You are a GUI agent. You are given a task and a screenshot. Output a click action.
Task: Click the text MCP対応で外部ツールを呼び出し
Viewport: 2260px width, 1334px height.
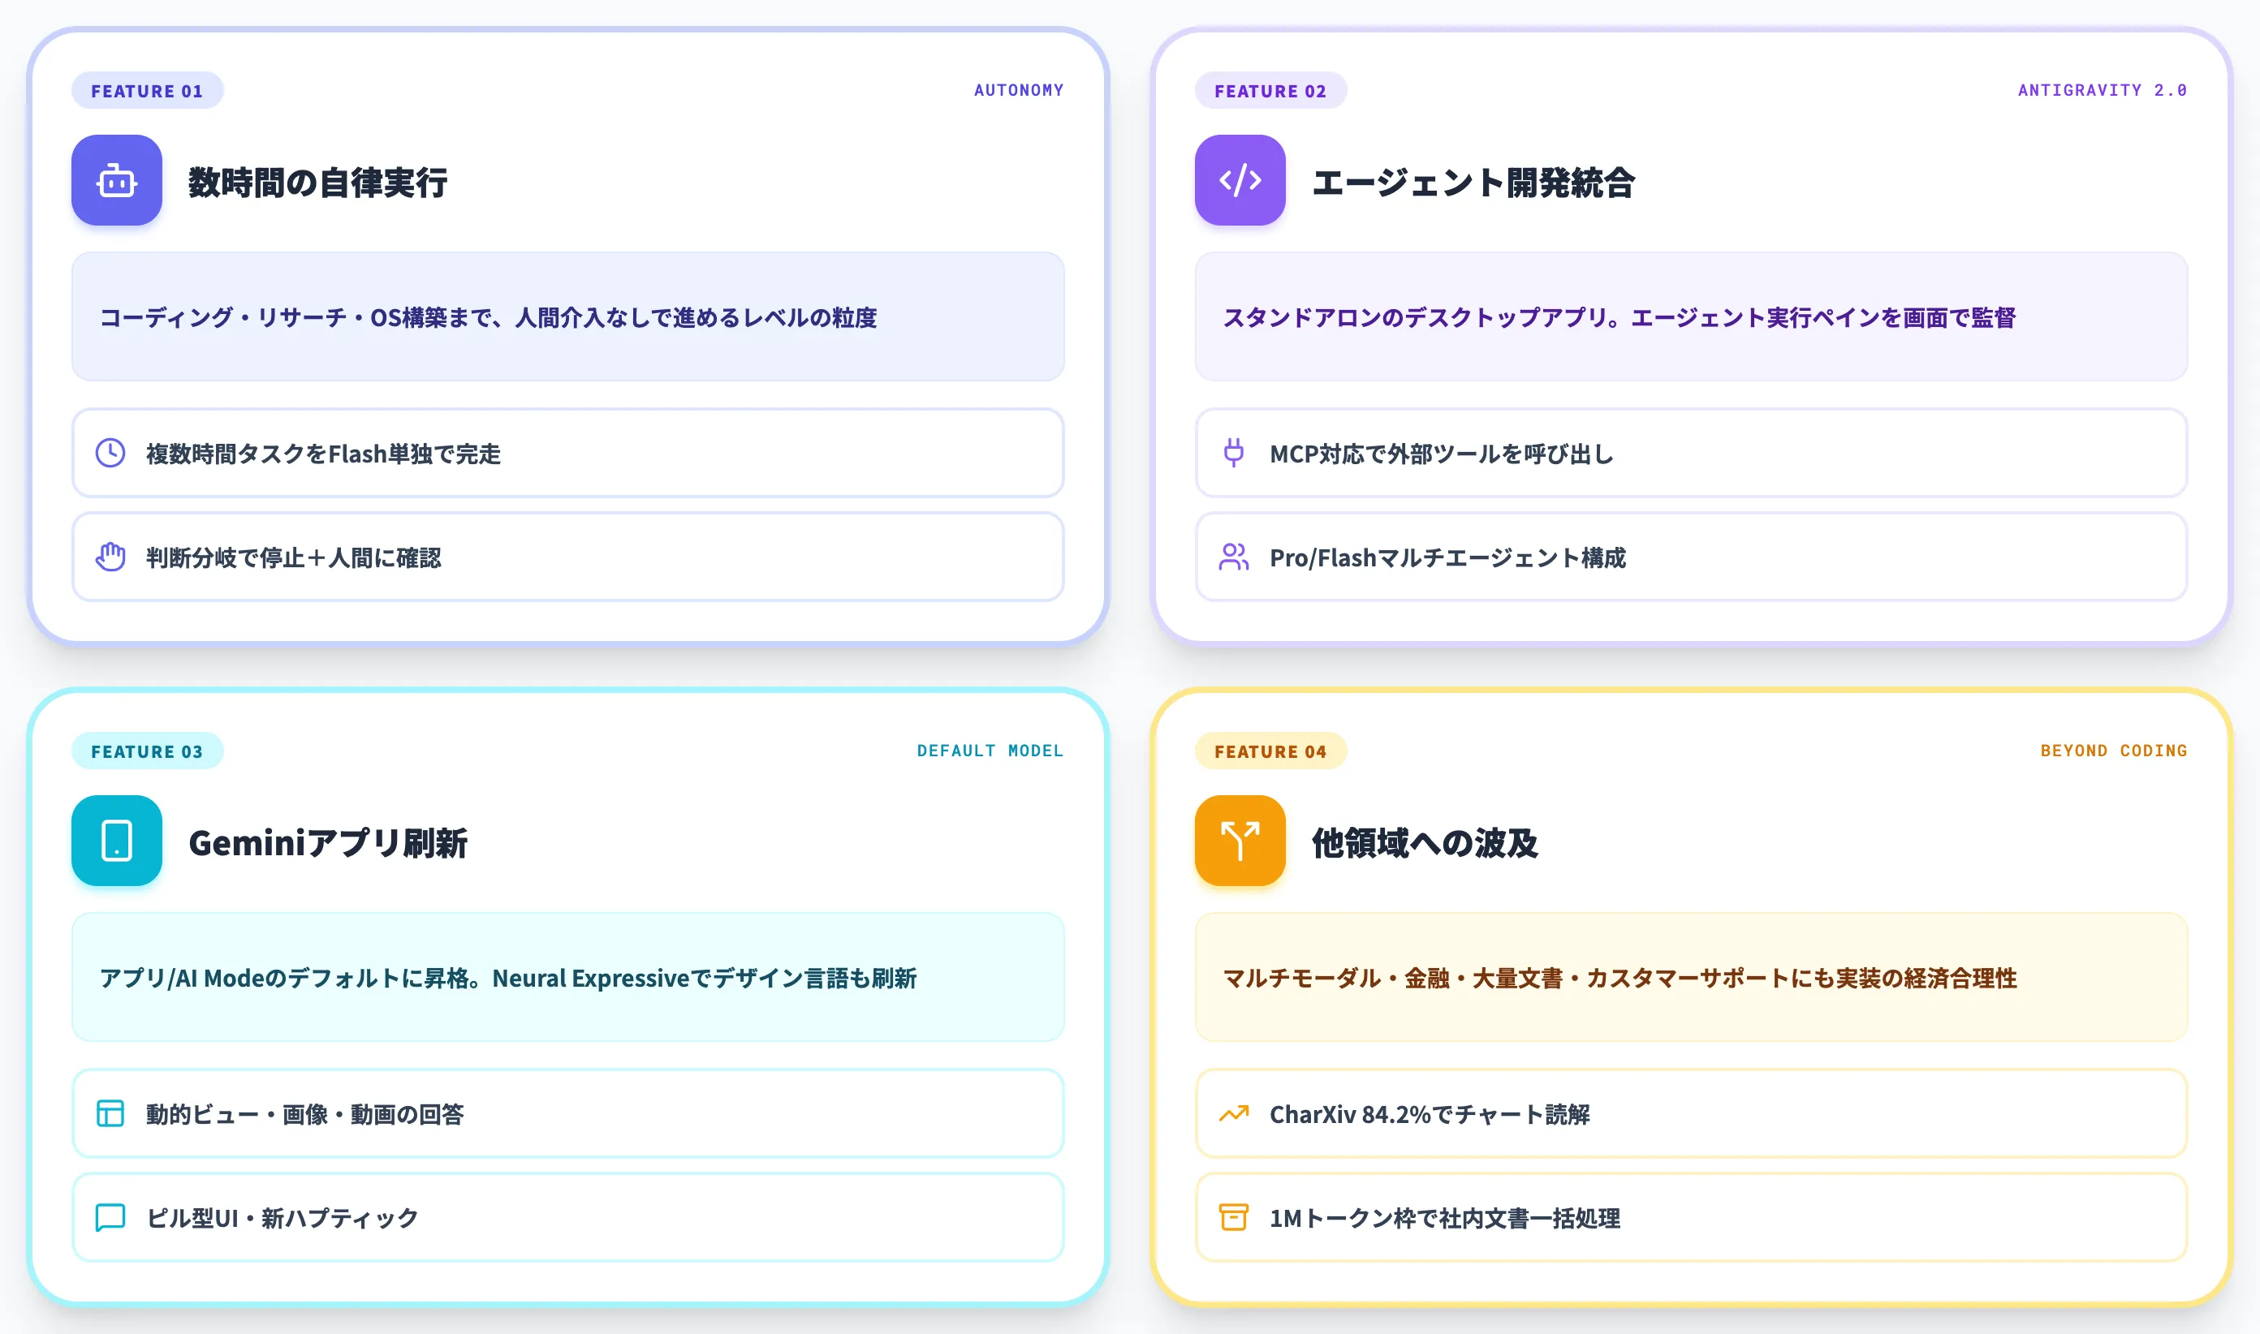1442,454
